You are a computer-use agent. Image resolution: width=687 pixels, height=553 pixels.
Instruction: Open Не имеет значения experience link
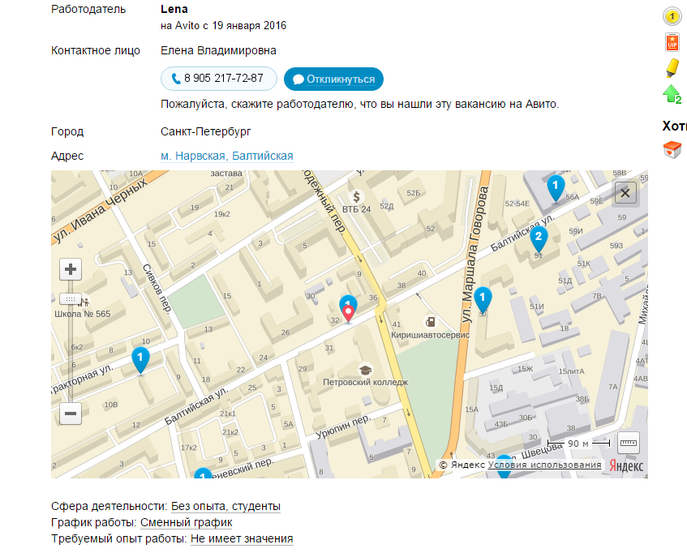pos(242,538)
